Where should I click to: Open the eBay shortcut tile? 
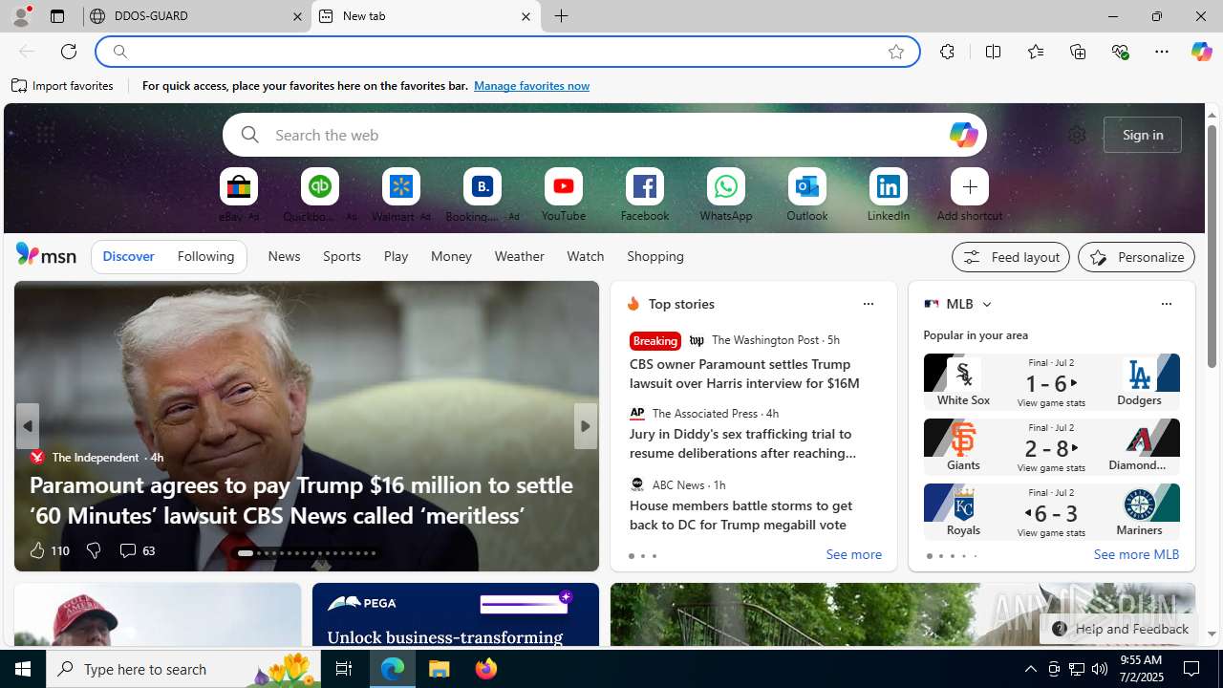(239, 195)
